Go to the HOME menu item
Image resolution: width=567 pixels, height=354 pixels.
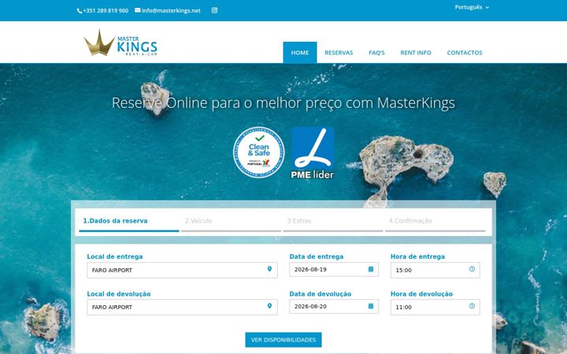pos(300,53)
